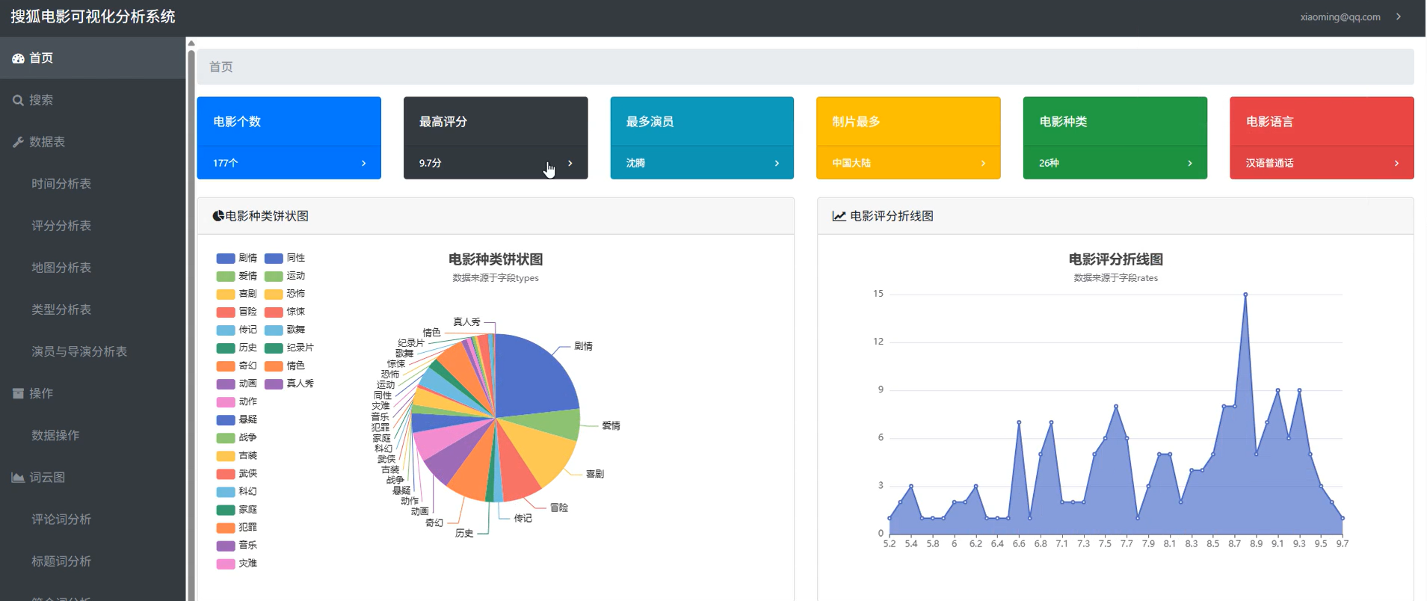The image size is (1427, 601).
Task: Open 标题词分析 in the sidebar
Action: (61, 561)
